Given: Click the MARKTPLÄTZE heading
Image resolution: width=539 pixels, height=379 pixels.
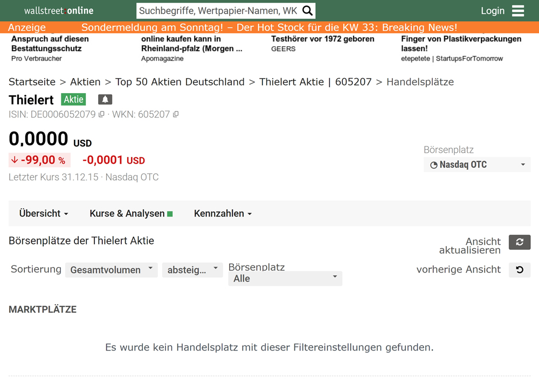Looking at the screenshot, I should point(43,310).
